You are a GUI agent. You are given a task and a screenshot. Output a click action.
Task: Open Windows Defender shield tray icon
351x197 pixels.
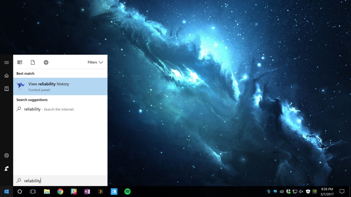(x=308, y=192)
